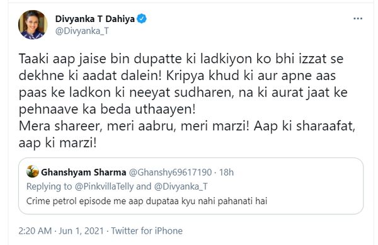Click the @PinkvillaTelly mention link
The width and height of the screenshot is (378, 245).
104,186
